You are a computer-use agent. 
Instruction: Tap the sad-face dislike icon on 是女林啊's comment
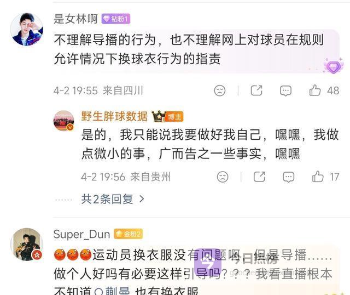tap(220, 90)
